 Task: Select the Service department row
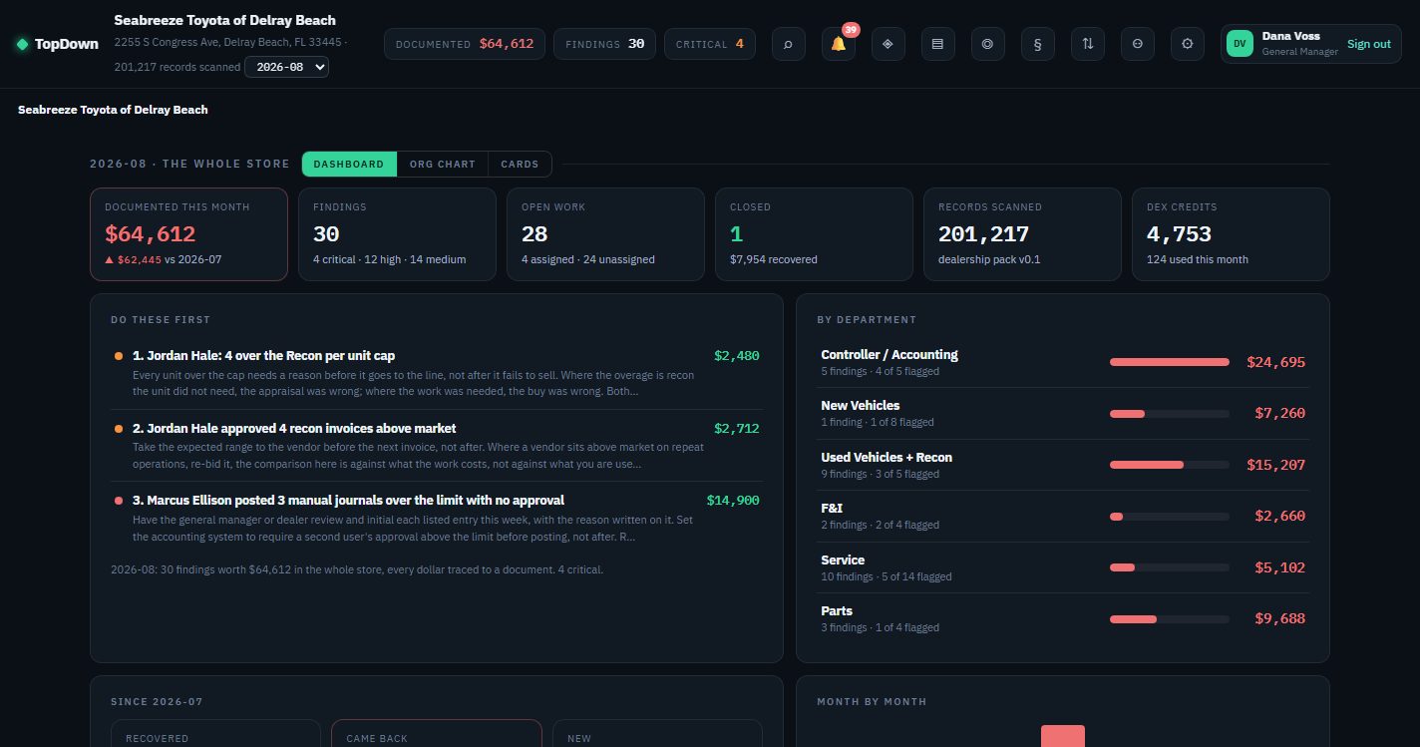point(1063,567)
